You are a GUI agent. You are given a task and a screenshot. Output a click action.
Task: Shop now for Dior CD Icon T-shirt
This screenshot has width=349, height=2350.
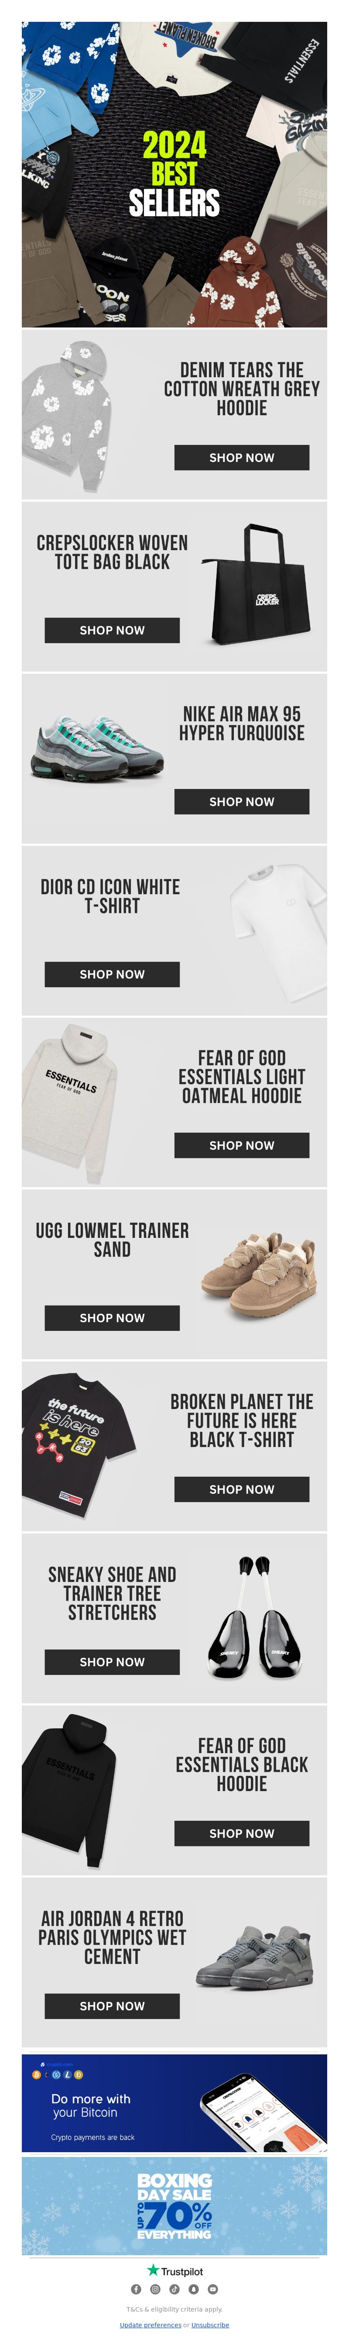112,973
